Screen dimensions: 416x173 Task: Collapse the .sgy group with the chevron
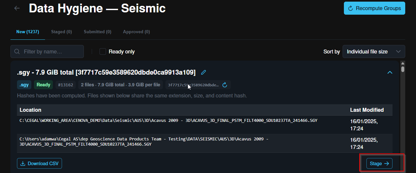[390, 72]
